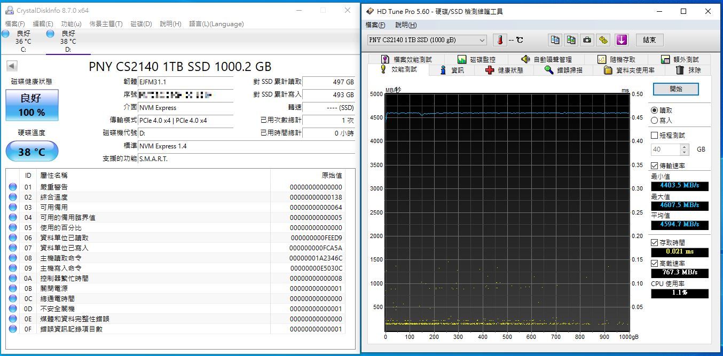
Task: Open 隨機存取 tab
Action: pos(616,59)
